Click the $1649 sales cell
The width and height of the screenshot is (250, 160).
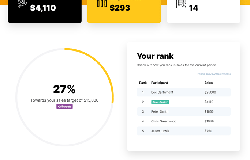point(209,121)
